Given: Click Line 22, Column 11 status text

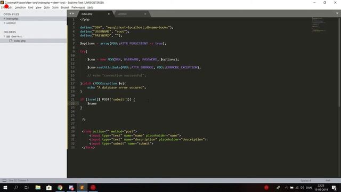Looking at the screenshot, I should click(x=19, y=180).
